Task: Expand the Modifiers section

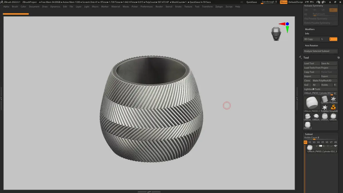Action: [310, 29]
